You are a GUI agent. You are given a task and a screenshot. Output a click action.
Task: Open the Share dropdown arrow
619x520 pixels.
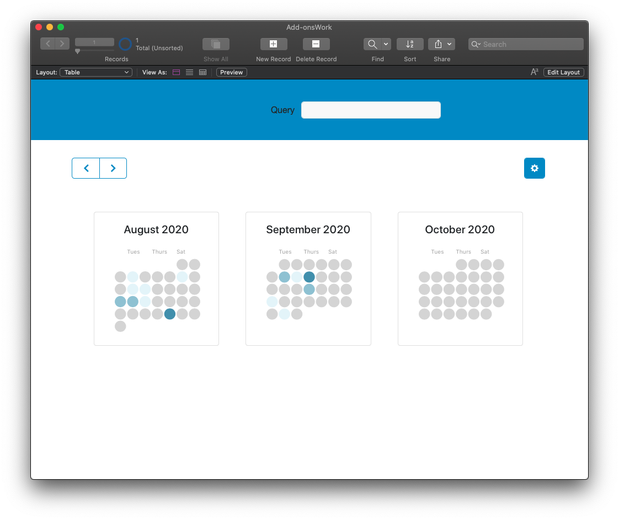click(x=450, y=44)
